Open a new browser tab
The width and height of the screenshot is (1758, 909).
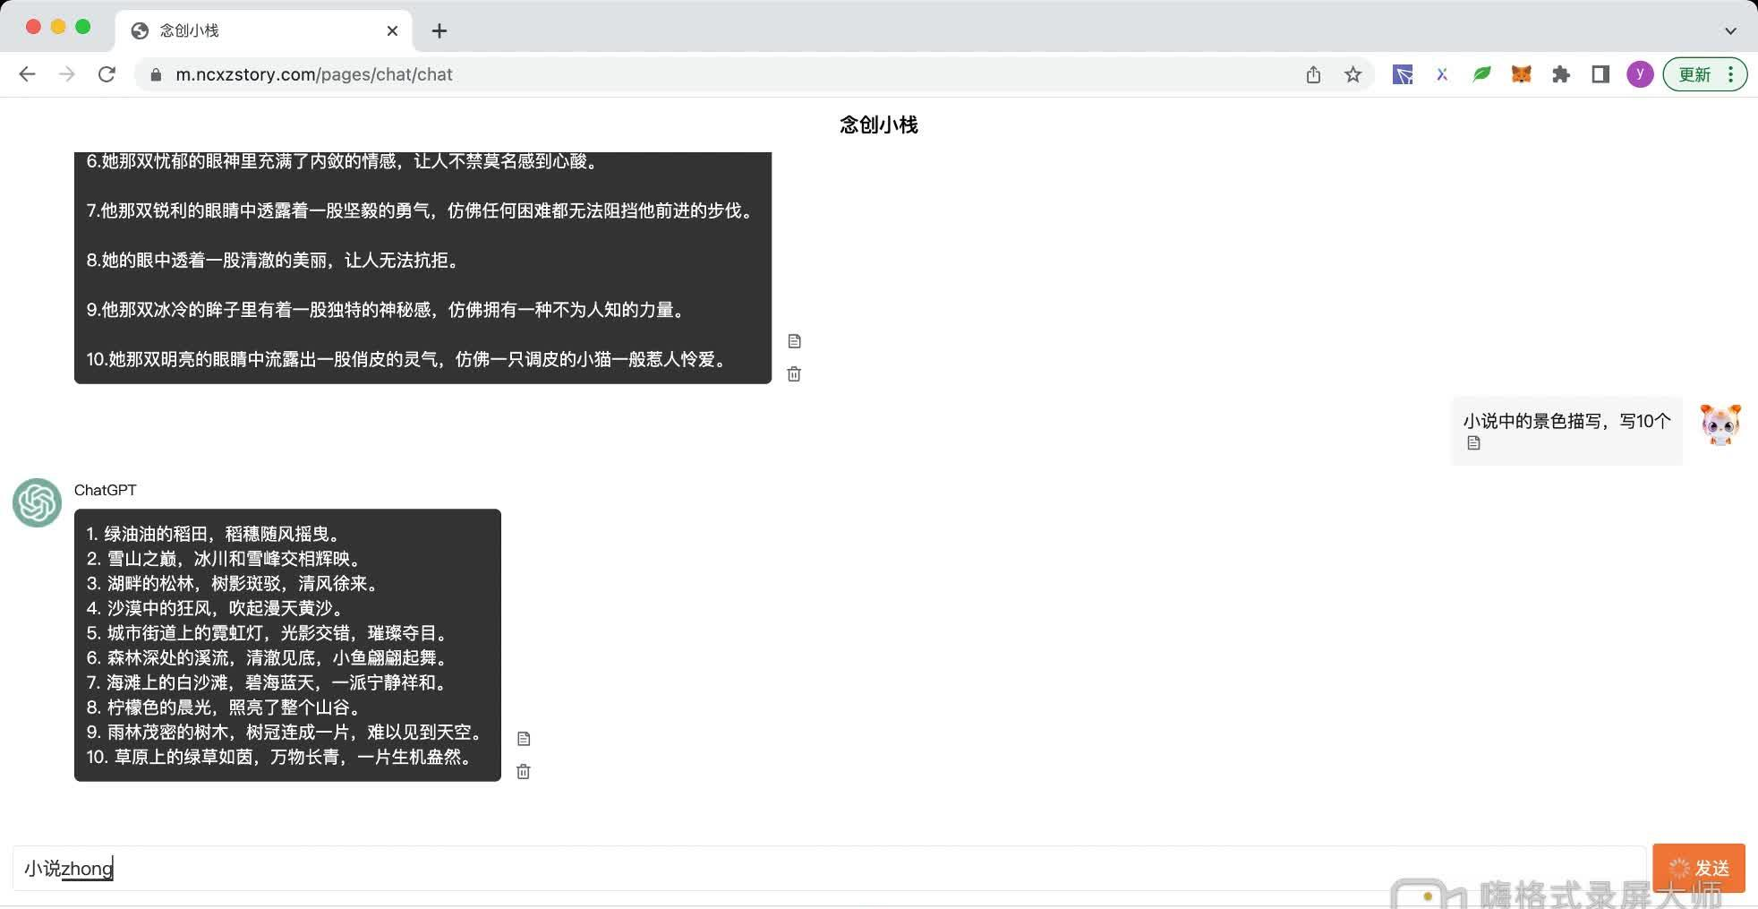(439, 30)
